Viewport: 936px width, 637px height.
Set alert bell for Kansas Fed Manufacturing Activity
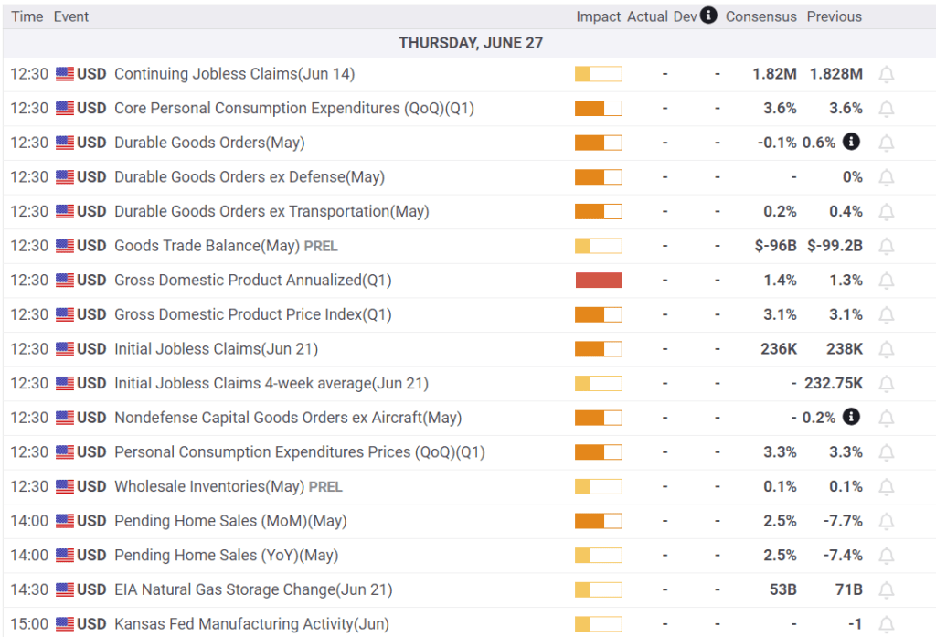[x=887, y=624]
